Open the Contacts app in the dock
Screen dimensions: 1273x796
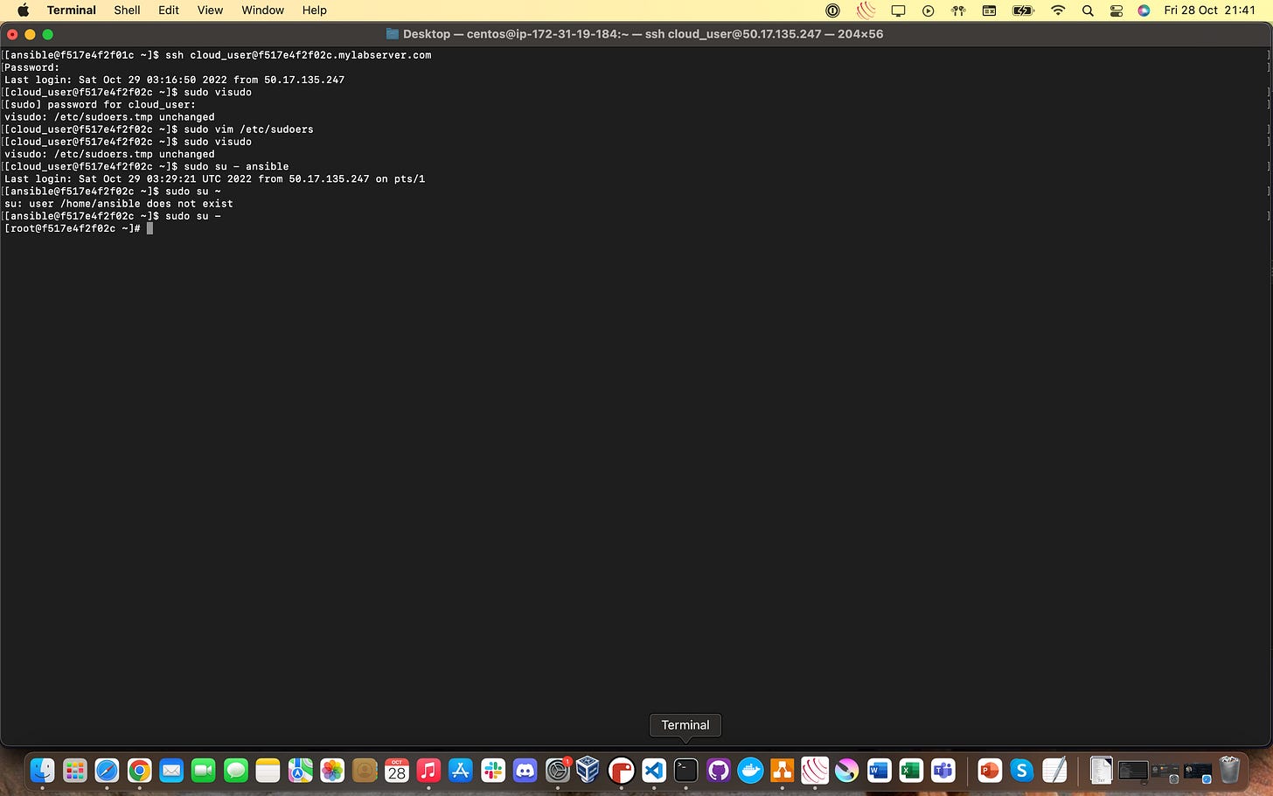tap(365, 771)
